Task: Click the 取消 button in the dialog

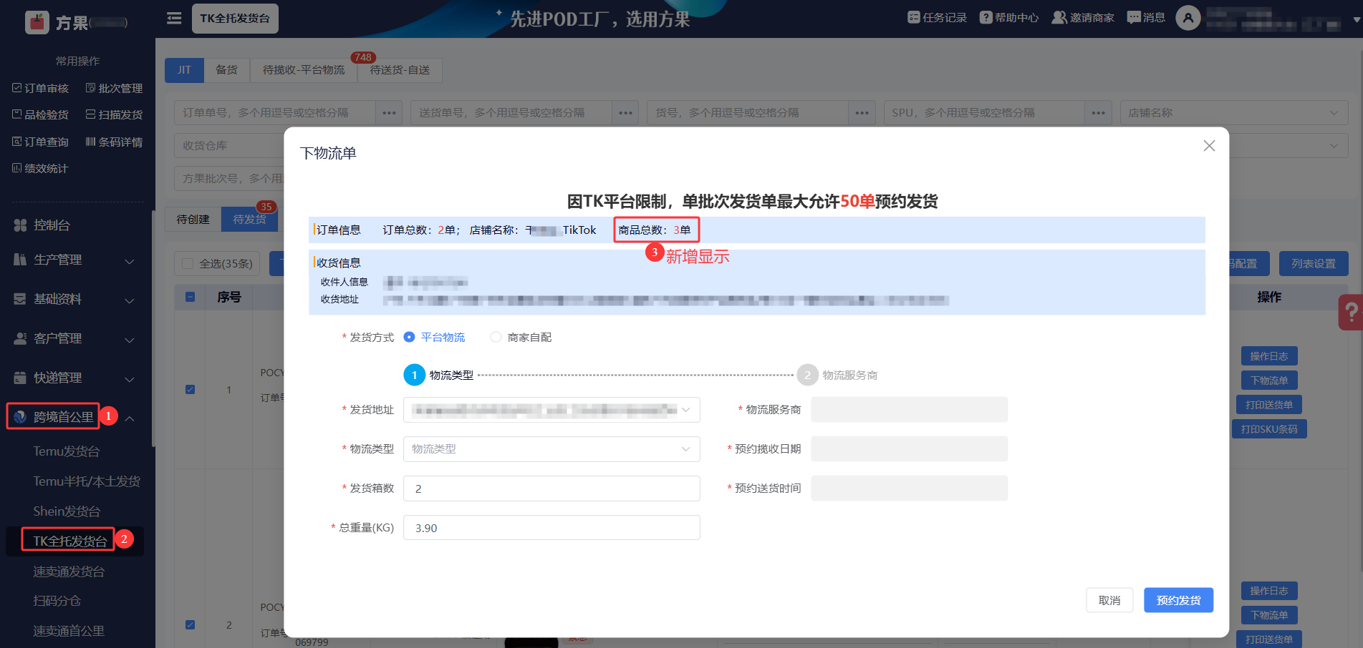Action: point(1109,601)
